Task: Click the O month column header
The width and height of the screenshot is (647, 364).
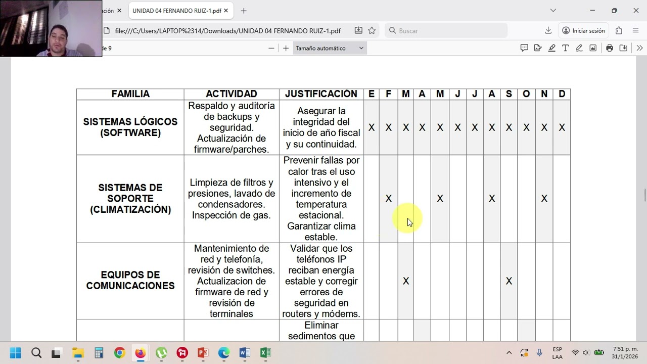Action: tap(526, 94)
